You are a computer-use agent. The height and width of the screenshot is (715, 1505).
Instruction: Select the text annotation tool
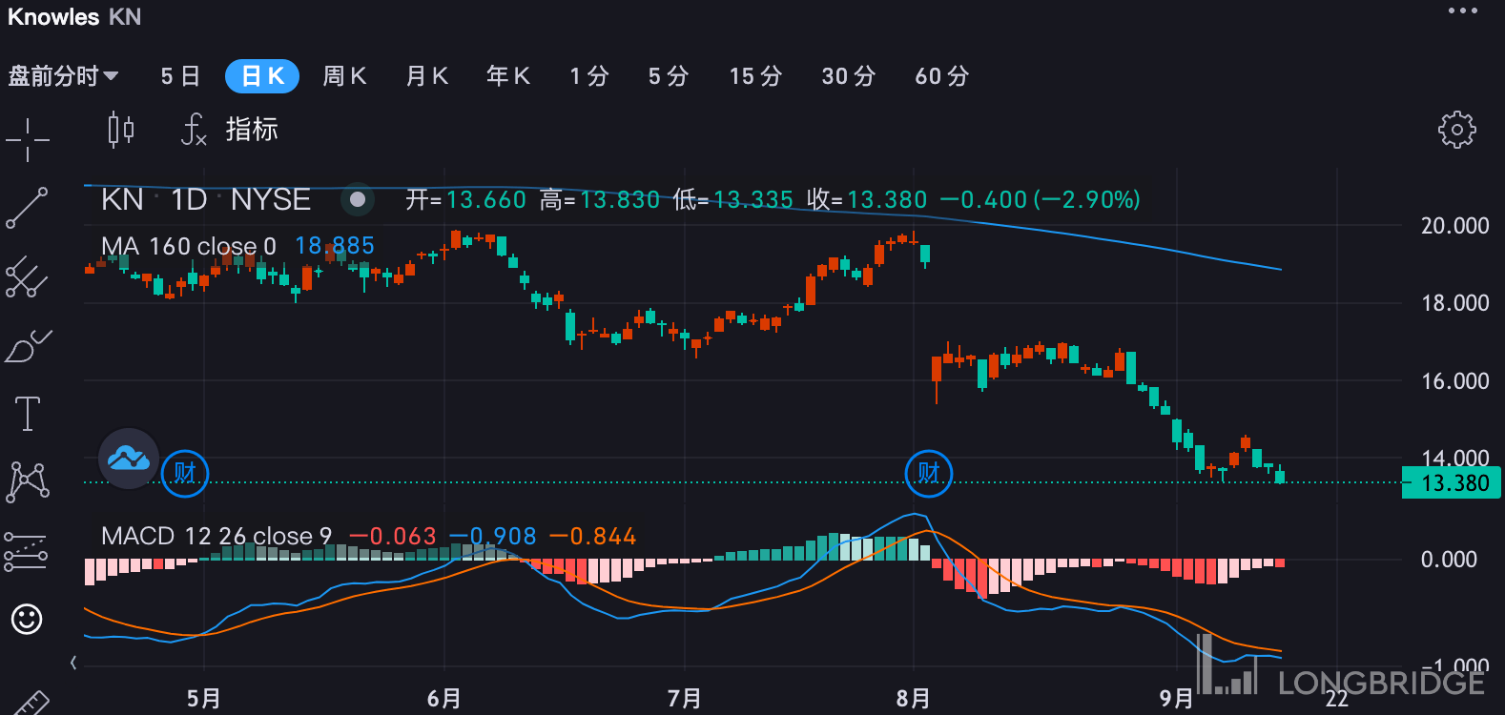point(28,414)
